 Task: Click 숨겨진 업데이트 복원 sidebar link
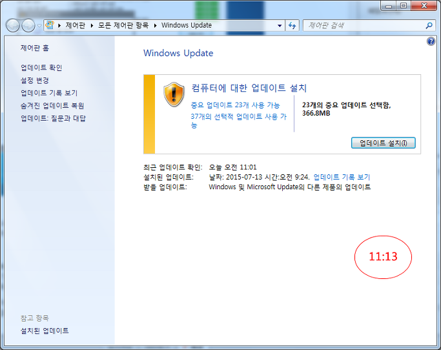coord(52,105)
